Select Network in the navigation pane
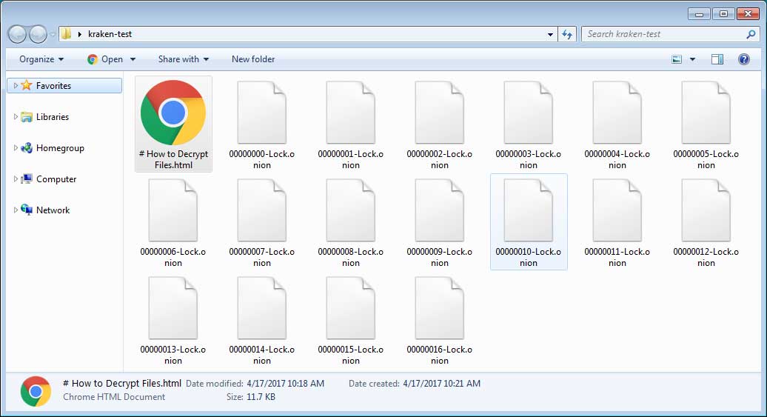Screen dimensions: 767x417 pos(53,210)
